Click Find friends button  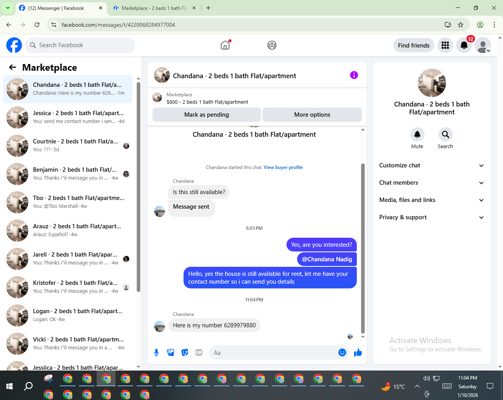pos(414,45)
